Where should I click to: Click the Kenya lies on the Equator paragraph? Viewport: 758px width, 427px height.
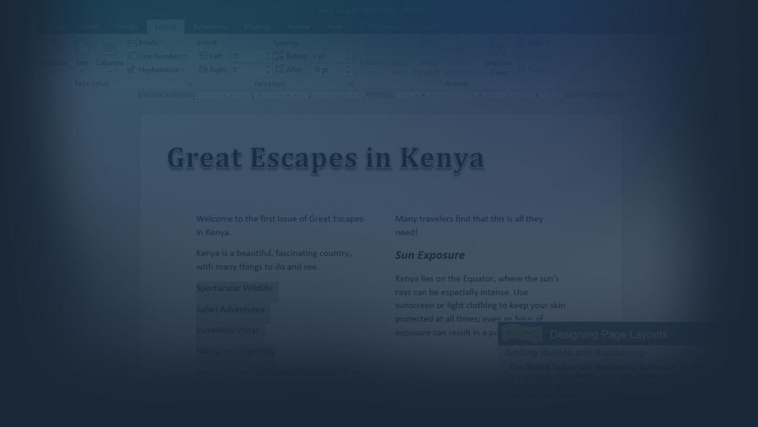click(x=480, y=305)
